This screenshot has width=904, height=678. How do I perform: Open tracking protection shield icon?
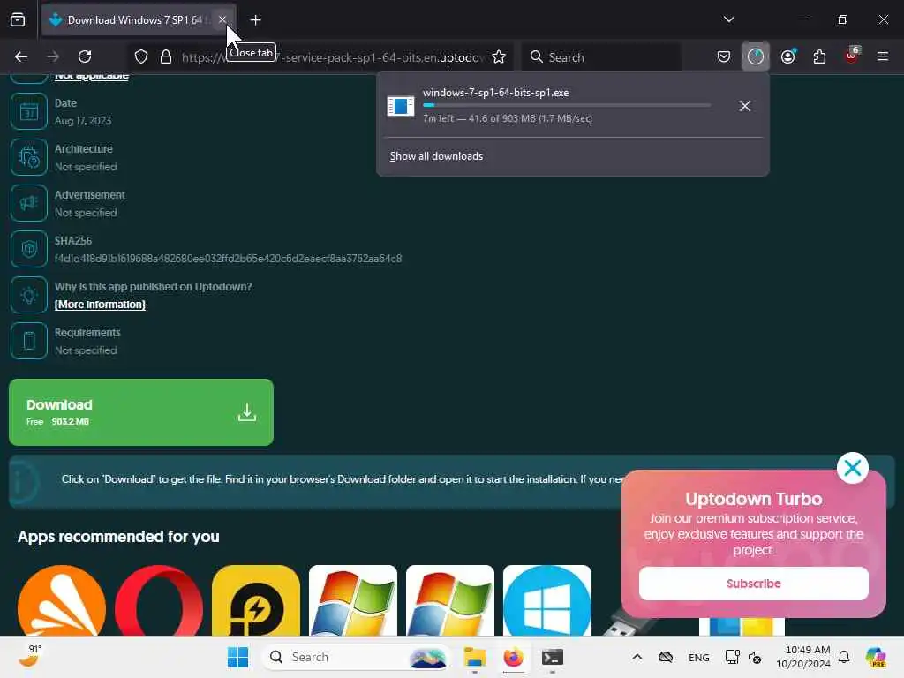141,56
